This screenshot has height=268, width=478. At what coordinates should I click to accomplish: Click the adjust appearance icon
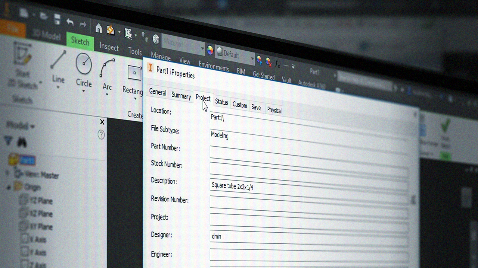click(x=259, y=59)
